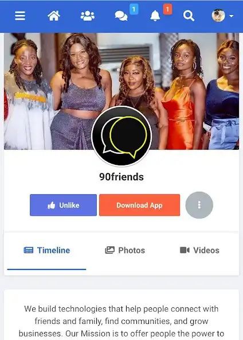Screen dimensions: 243x340
Task: View the cover photo of five women
Action: [x=121, y=91]
